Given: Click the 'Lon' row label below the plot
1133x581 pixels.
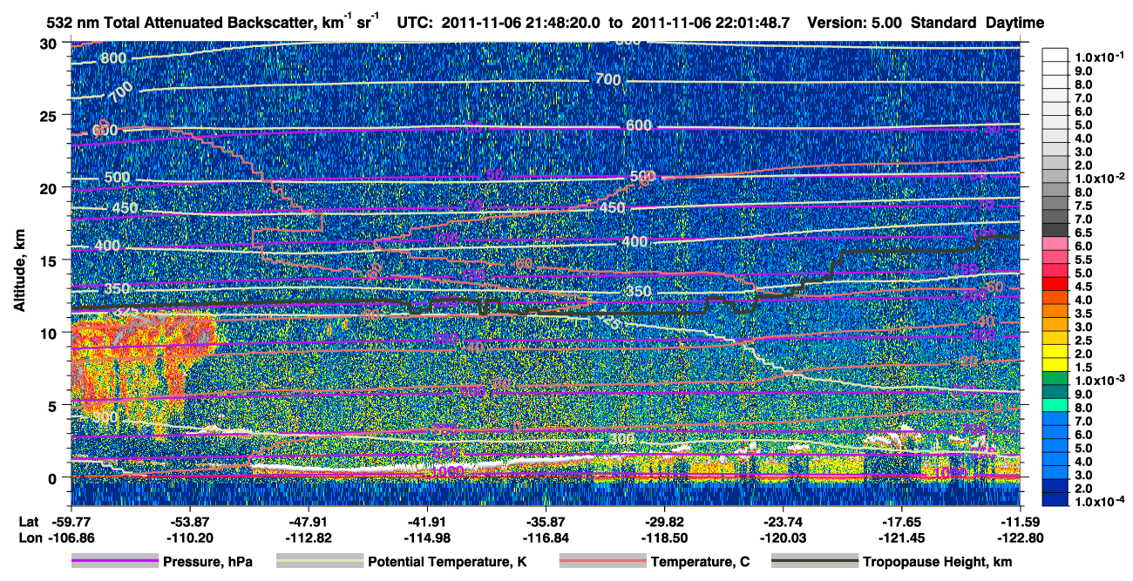Looking at the screenshot, I should tap(29, 538).
